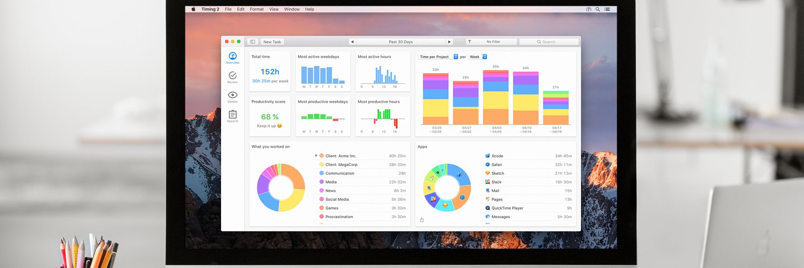Click the projects donut chart
This screenshot has height=268, width=804.
click(281, 188)
